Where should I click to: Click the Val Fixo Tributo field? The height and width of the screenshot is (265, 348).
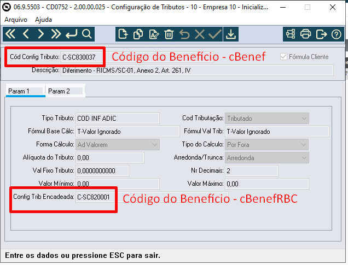(x=102, y=171)
